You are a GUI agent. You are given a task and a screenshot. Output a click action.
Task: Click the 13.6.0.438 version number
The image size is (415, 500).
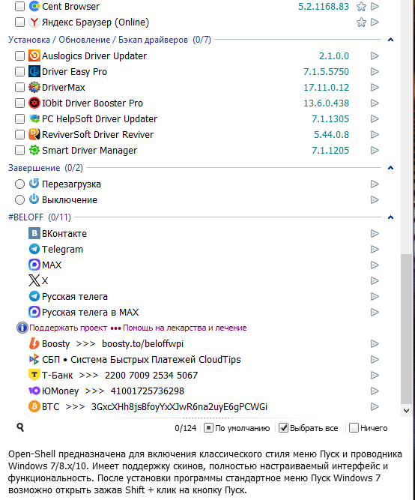click(326, 103)
